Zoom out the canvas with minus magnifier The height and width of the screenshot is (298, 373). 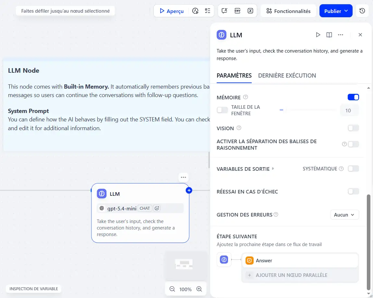(172, 289)
